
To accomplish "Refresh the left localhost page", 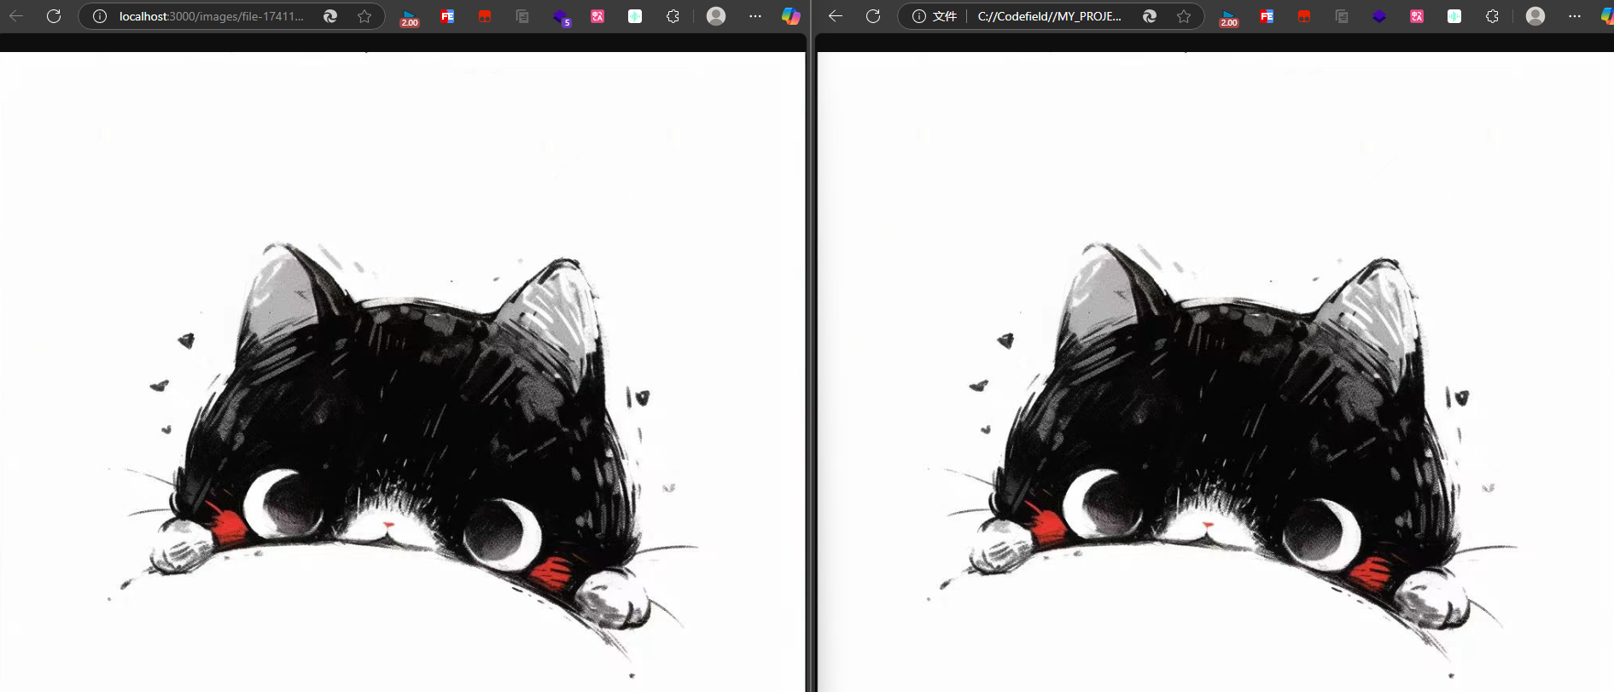I will 54,16.
